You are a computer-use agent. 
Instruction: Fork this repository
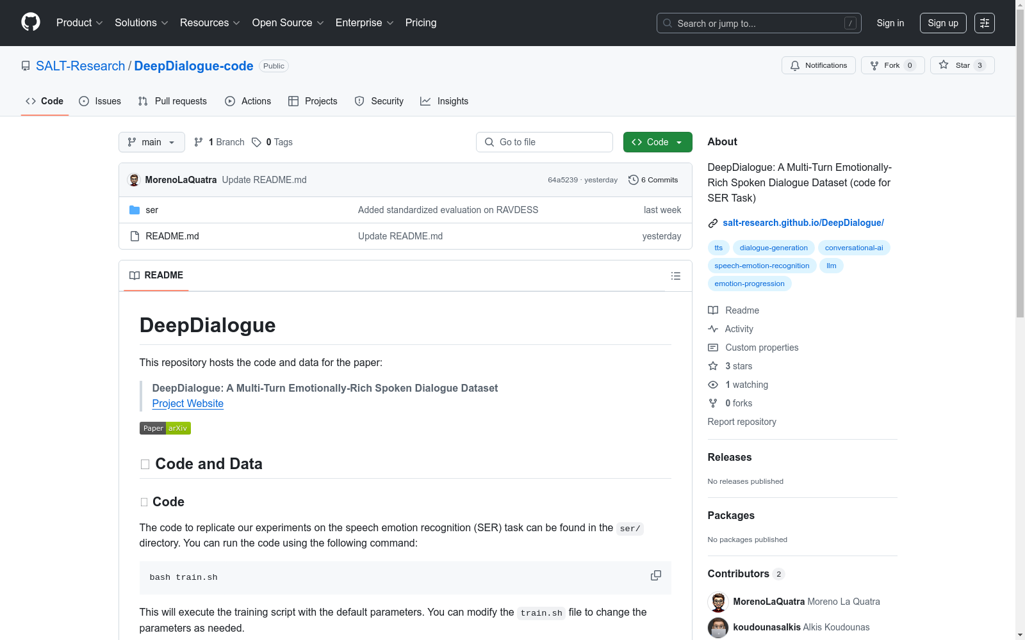tap(892, 65)
